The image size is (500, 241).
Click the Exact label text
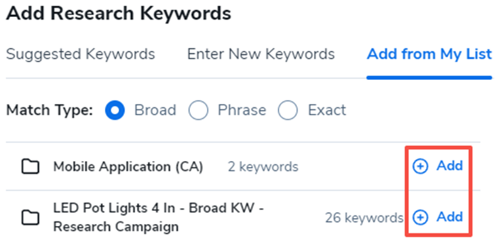tap(327, 110)
